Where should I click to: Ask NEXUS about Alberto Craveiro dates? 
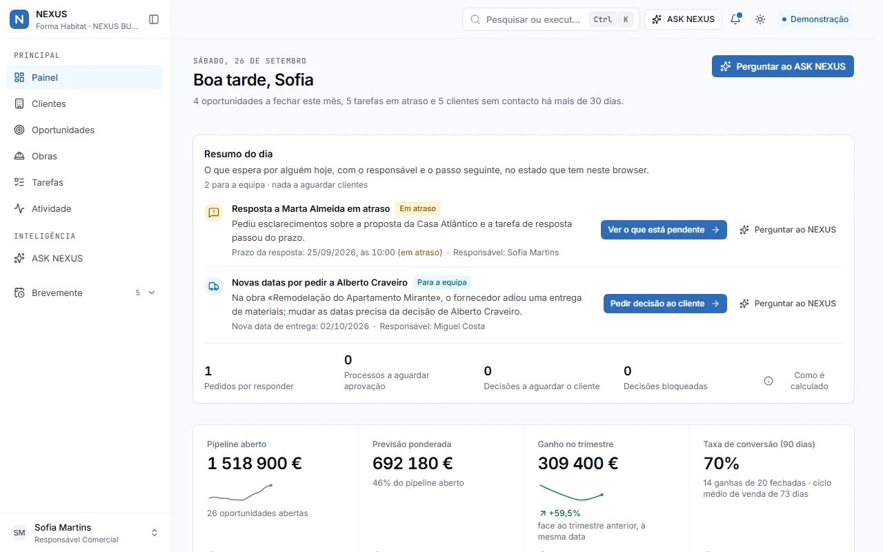[788, 304]
